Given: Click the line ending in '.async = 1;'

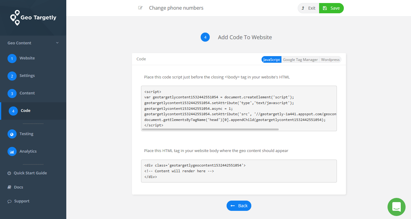Looking at the screenshot, I should (x=189, y=109).
